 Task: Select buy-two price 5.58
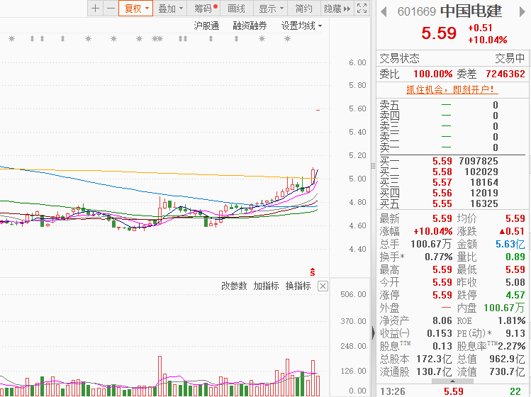pyautogui.click(x=442, y=172)
